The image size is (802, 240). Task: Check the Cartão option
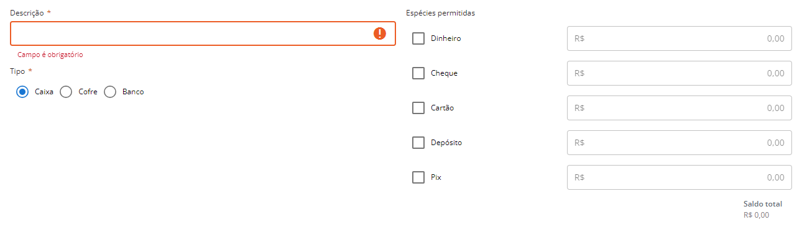click(418, 108)
